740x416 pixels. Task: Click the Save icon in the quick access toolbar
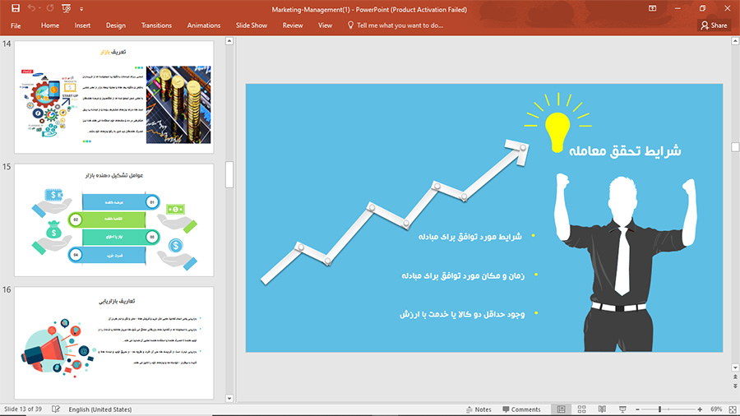pos(15,8)
